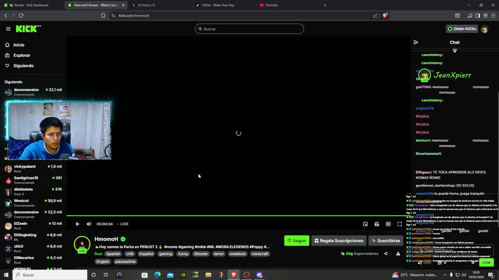Viewport: 499px width, 280px height.
Task: Open Westcol channel in sidebar
Action: coord(33,203)
